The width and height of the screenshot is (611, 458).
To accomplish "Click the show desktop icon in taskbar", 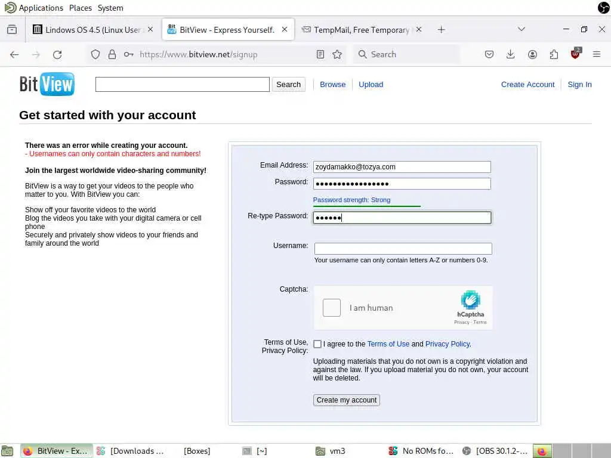I will point(7,451).
